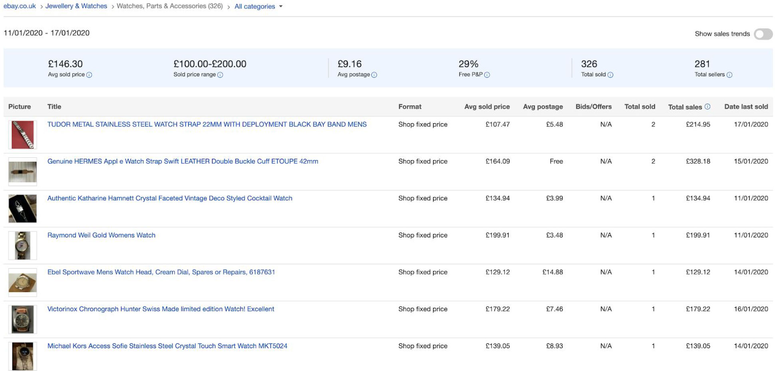Viewport: 775px width, 371px height.
Task: Open the Tudor metal stainless steel watch strap listing
Action: [207, 124]
